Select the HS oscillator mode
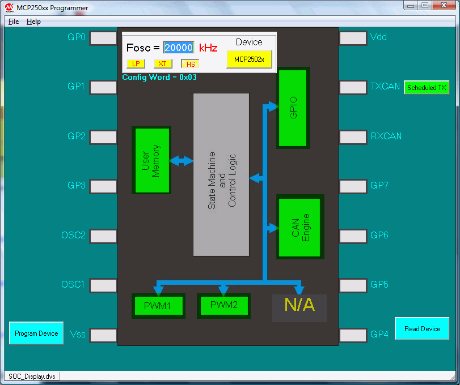 [x=190, y=63]
